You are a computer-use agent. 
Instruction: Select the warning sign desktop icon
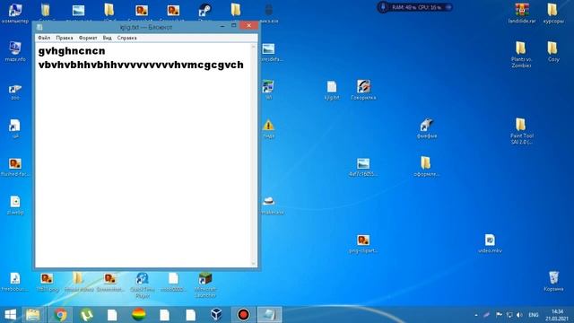point(268,128)
